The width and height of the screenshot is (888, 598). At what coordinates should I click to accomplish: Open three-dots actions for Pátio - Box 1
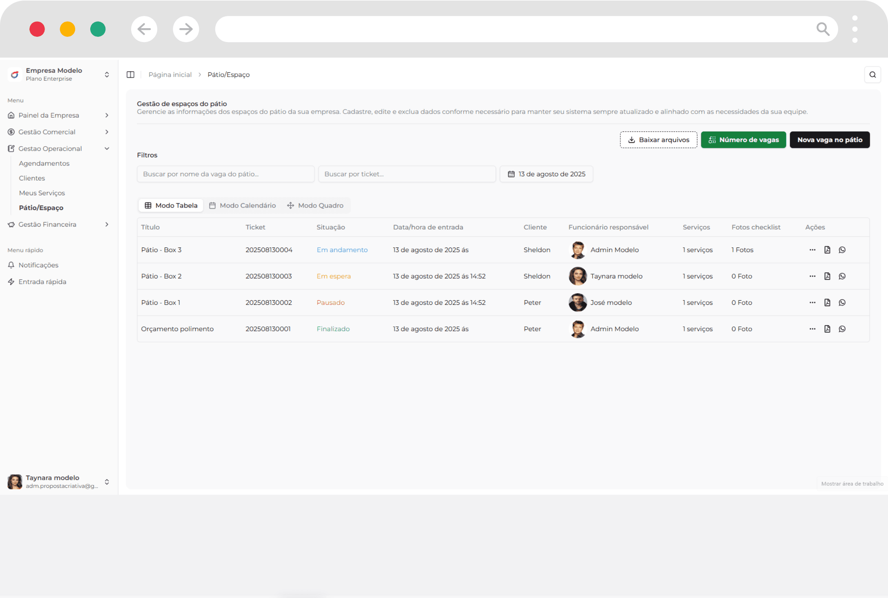(812, 302)
